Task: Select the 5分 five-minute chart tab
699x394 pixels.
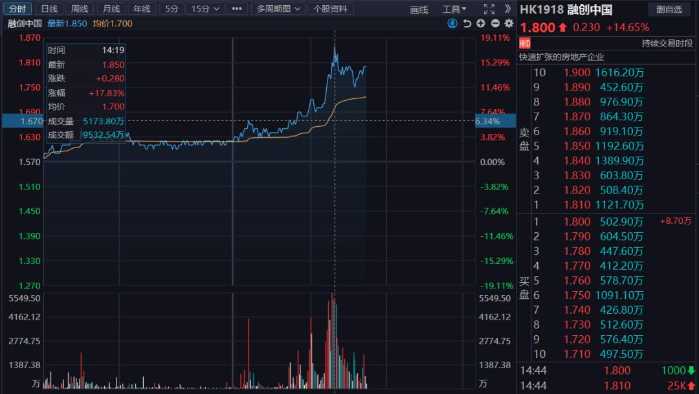Action: [172, 9]
